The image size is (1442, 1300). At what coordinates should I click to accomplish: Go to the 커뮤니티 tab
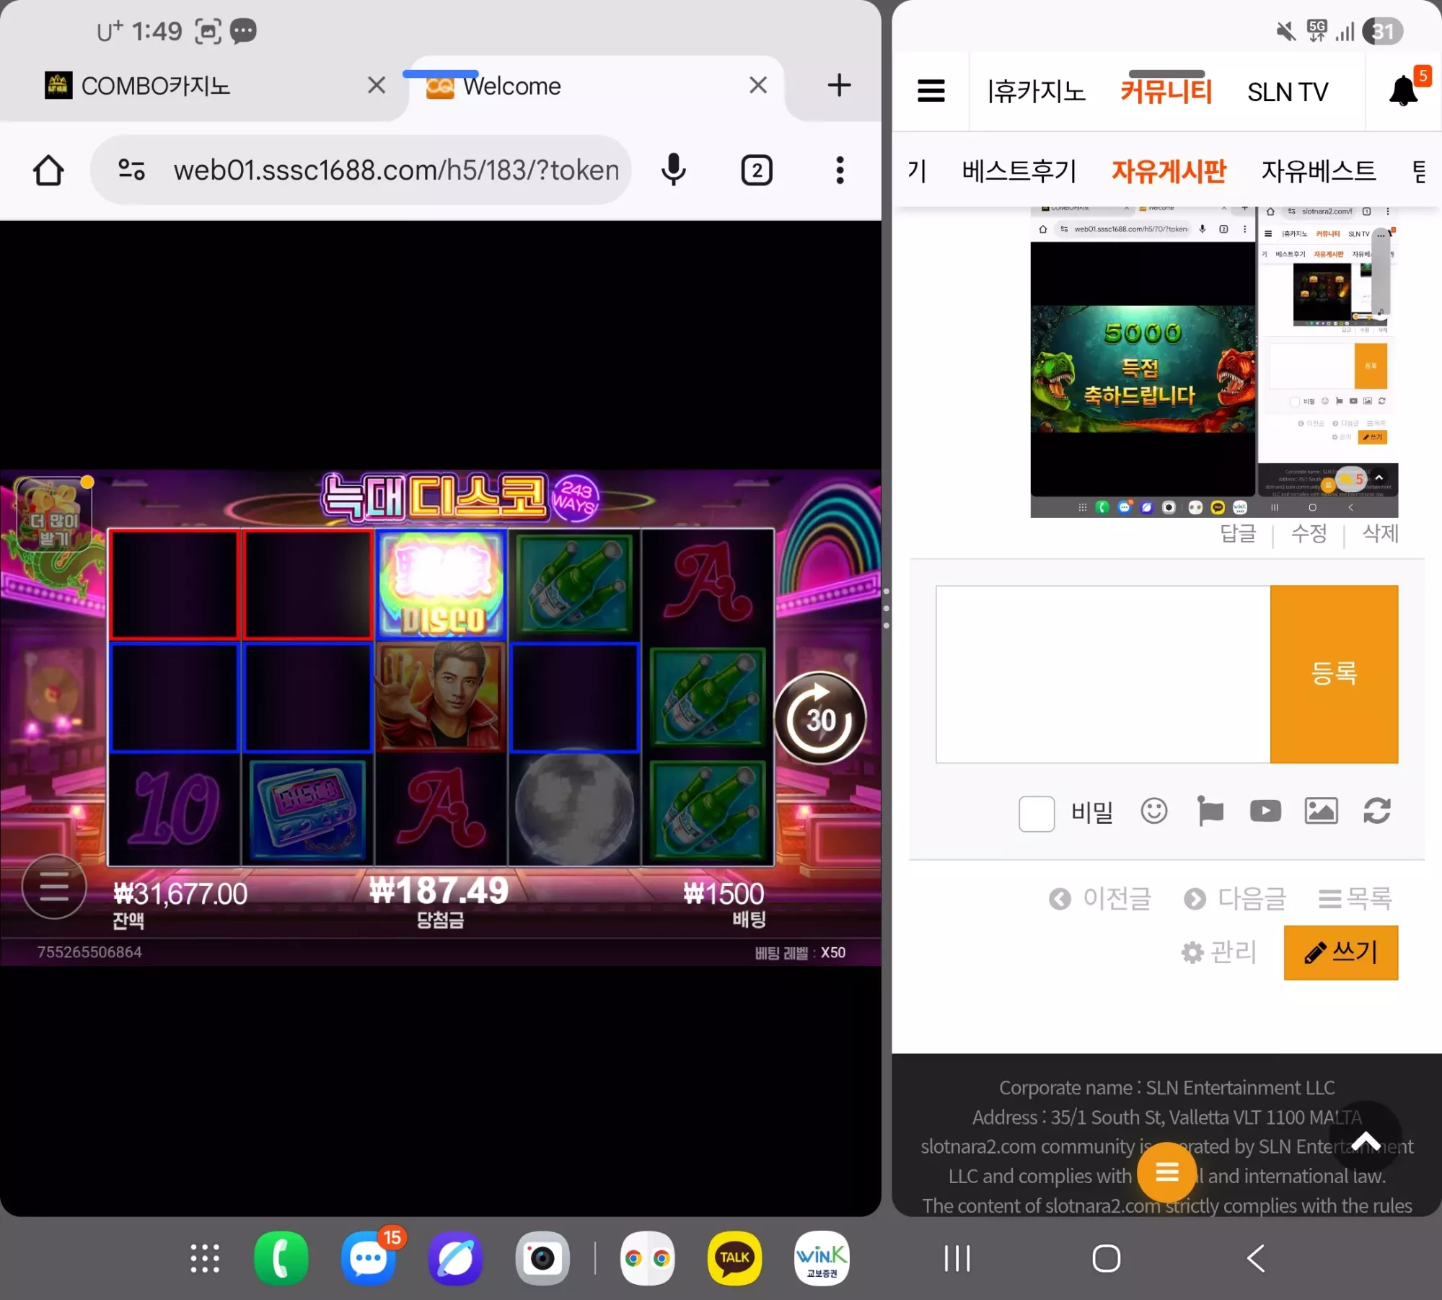tap(1166, 92)
